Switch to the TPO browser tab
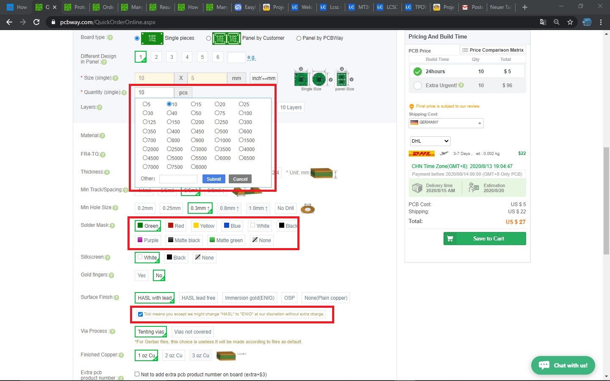The image size is (610, 381). (x=416, y=7)
